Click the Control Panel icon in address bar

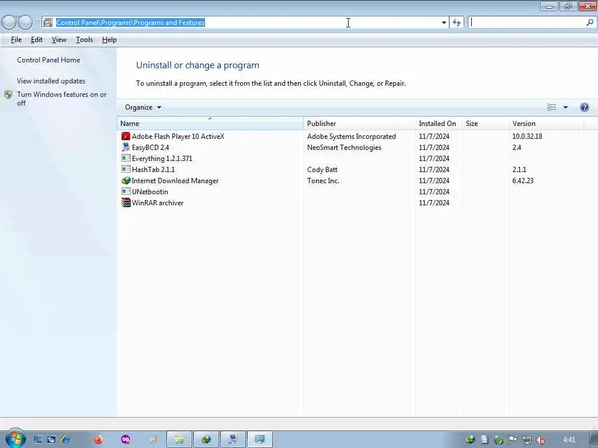pyautogui.click(x=48, y=23)
